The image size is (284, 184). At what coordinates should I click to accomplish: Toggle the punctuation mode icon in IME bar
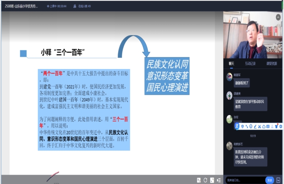247,126
